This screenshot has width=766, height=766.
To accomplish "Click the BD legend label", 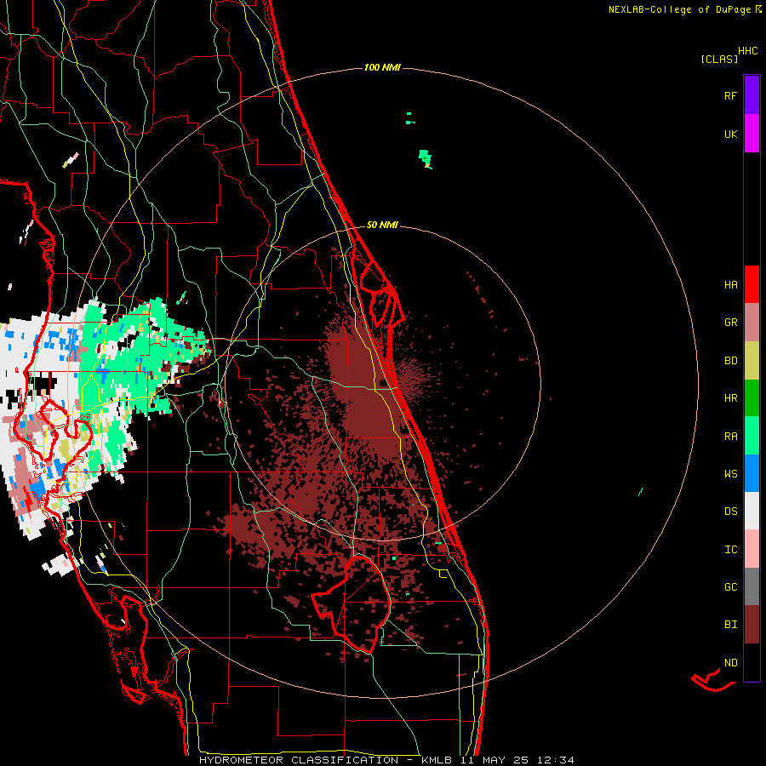I will click(730, 361).
